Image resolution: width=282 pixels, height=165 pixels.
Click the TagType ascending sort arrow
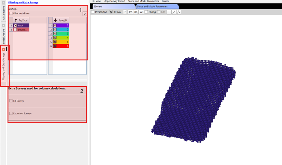16,20
